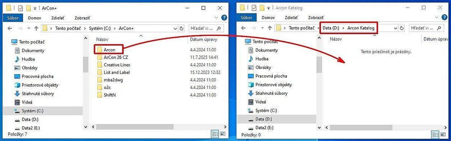
Task: Refresh the ArCon+ folder view
Action: 182,28
